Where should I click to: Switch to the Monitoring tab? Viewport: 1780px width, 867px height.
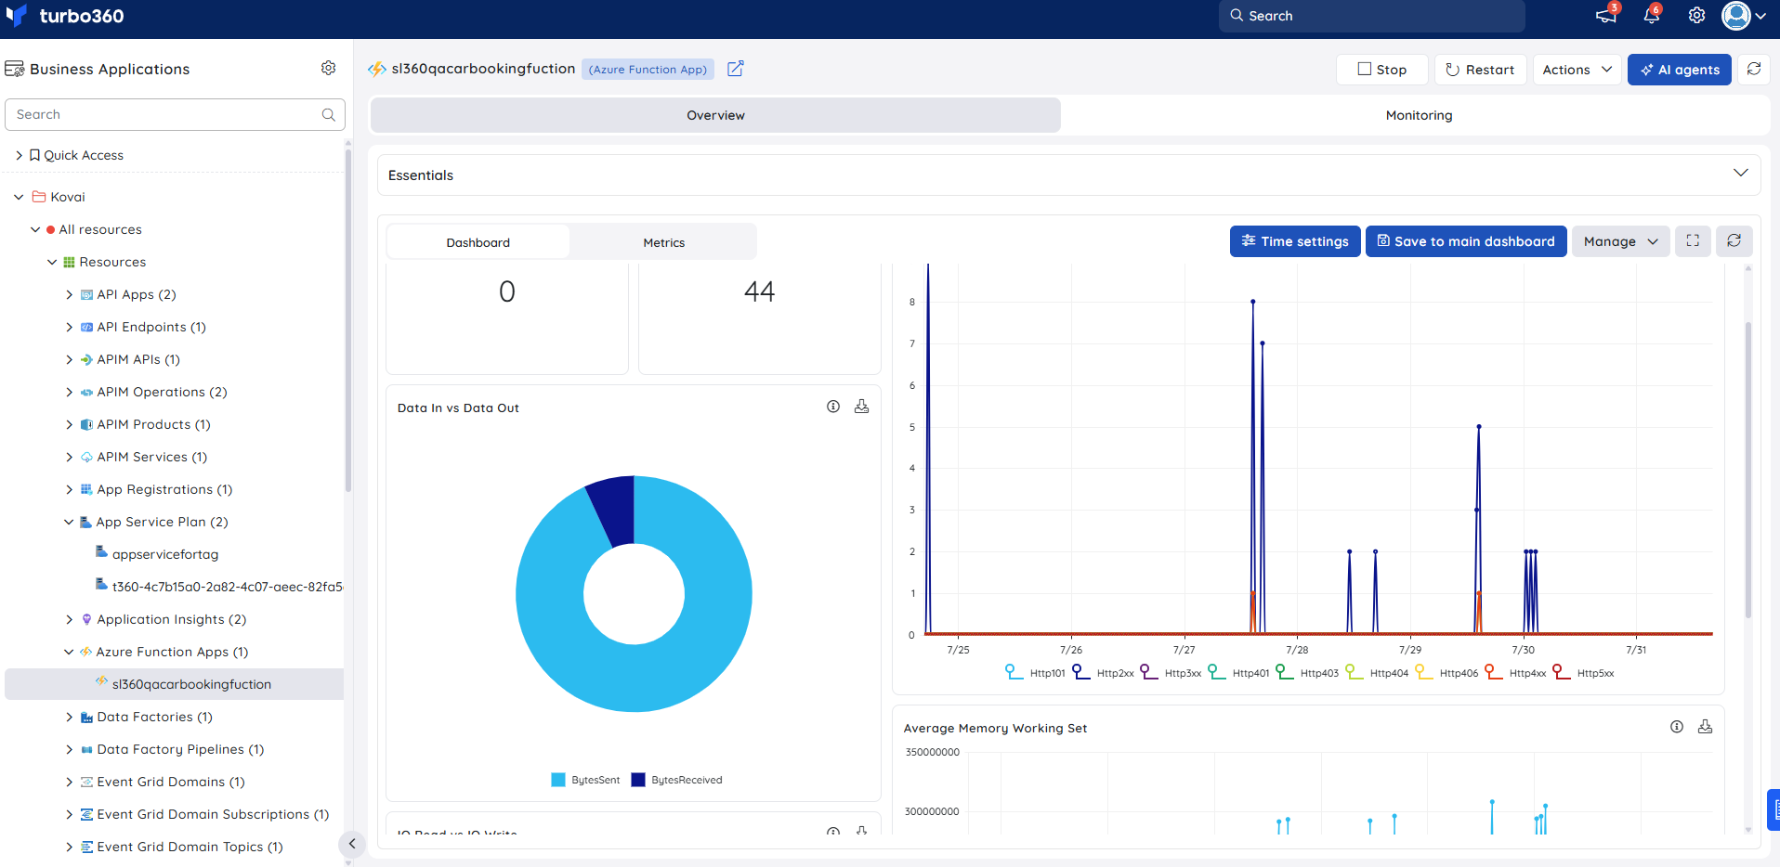pyautogui.click(x=1419, y=115)
